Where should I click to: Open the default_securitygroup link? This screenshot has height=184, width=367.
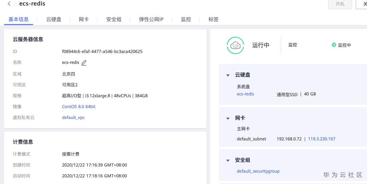[258, 171]
